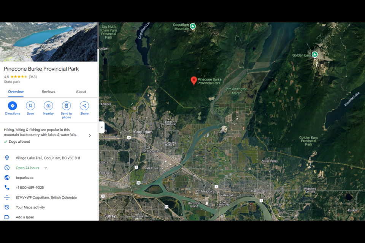Click the Pitt-Addington Marsh map label
Image resolution: width=365 pixels, height=243 pixels.
click(236, 91)
